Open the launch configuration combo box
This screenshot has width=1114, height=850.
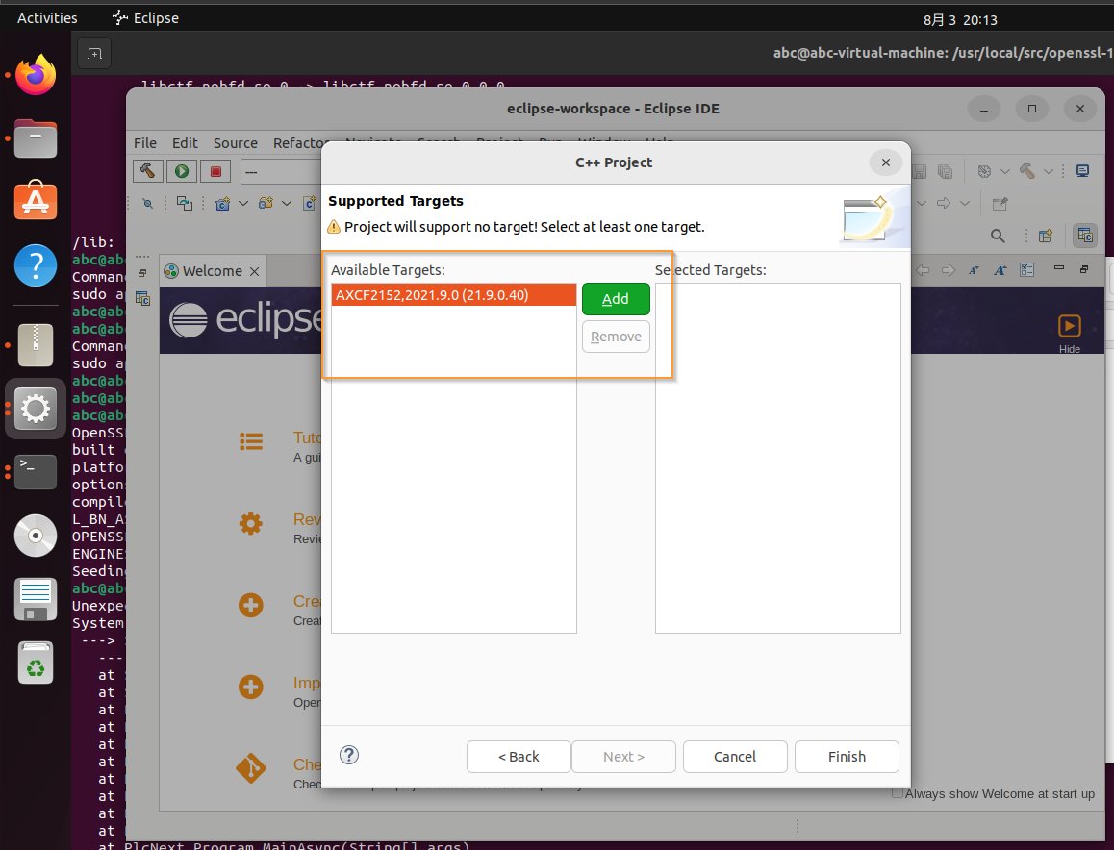tap(281, 171)
